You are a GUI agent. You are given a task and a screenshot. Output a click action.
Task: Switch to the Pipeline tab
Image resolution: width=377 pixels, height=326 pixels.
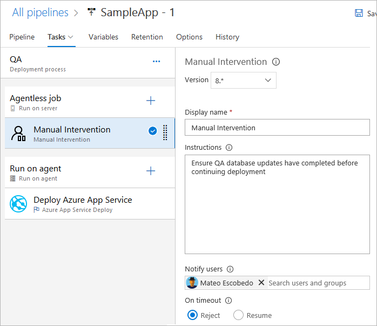click(22, 37)
